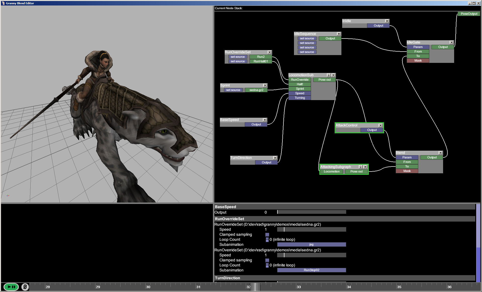
Task: Select the PoseOutput node
Action: [x=469, y=14]
